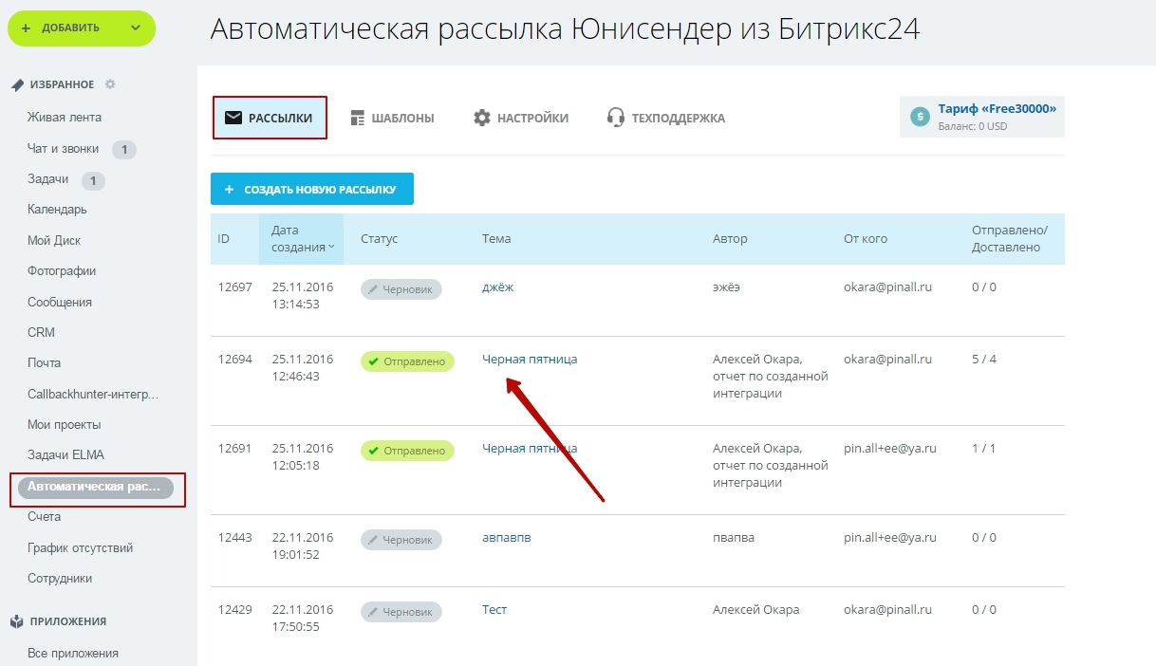This screenshot has width=1156, height=666.
Task: Click the Шаблоны template icon
Action: pos(358,118)
